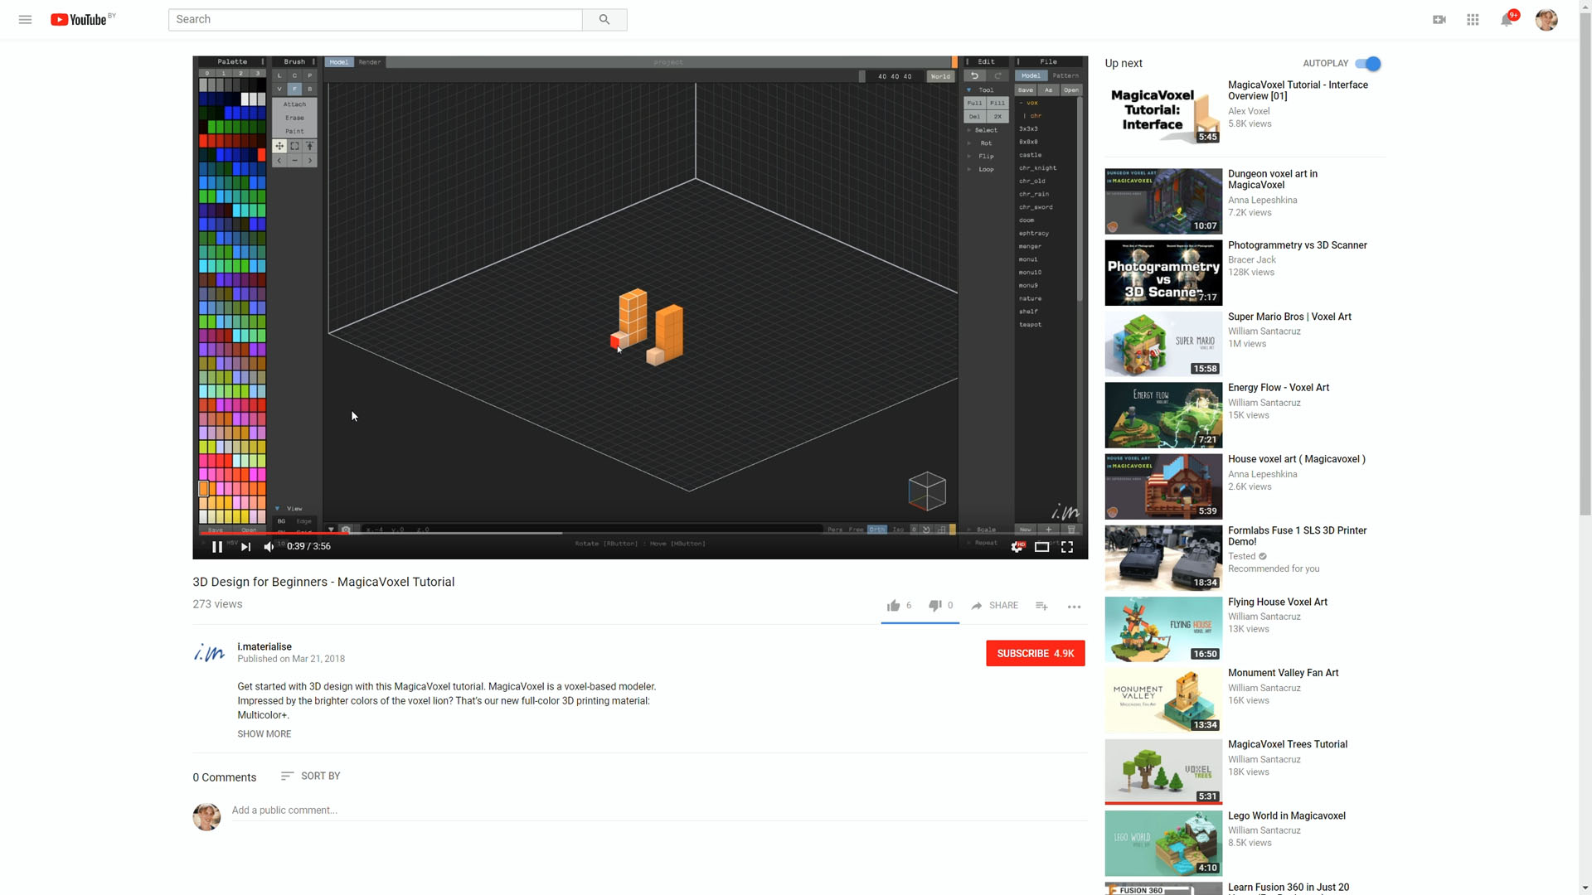Open the YouTube apps grid
The width and height of the screenshot is (1592, 895).
(1473, 19)
